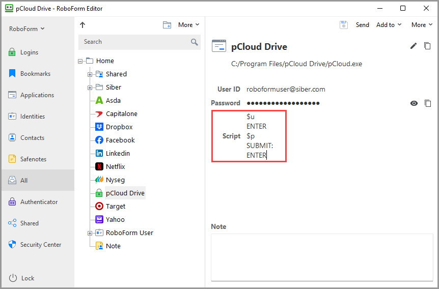Click the new folder icon

tap(167, 25)
